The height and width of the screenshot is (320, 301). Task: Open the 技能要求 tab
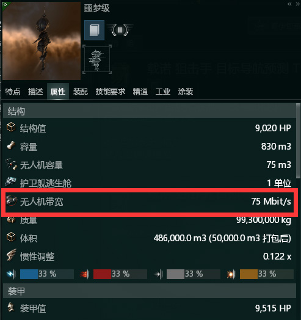point(111,92)
